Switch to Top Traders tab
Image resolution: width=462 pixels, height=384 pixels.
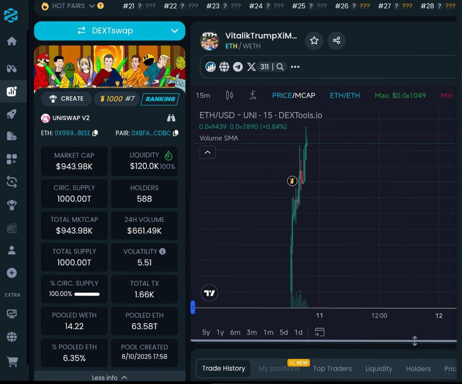click(x=332, y=369)
